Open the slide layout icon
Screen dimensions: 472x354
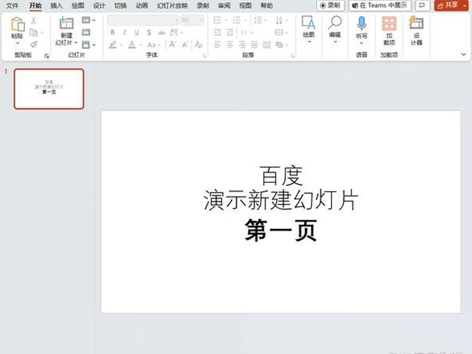[x=86, y=20]
